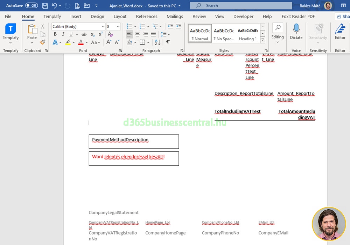Click the Clear All Formatting icon
The height and width of the screenshot is (245, 350).
point(110,34)
